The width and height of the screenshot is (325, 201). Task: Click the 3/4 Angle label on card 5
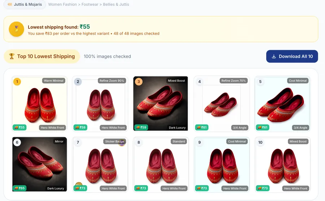300,128
